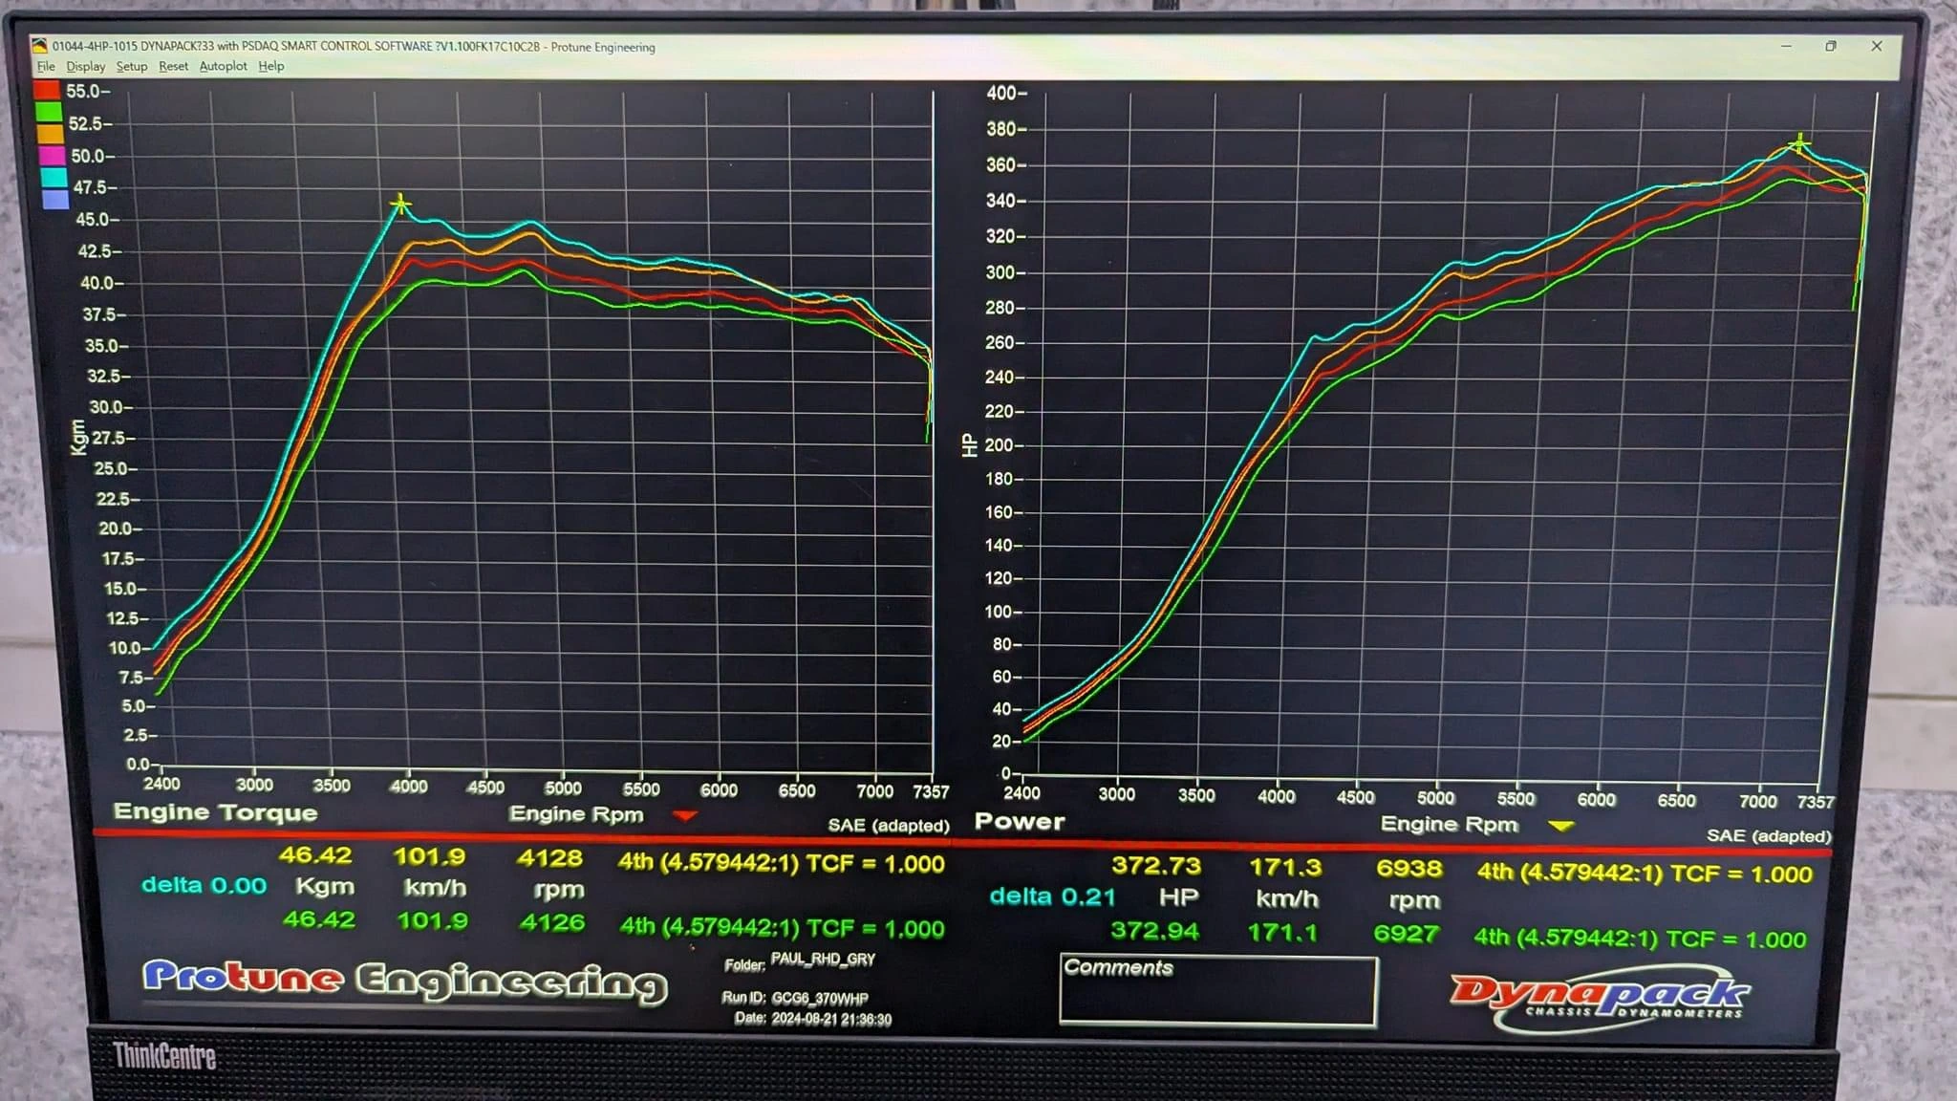The height and width of the screenshot is (1101, 1957).
Task: Click the Power graph title
Action: point(1020,822)
